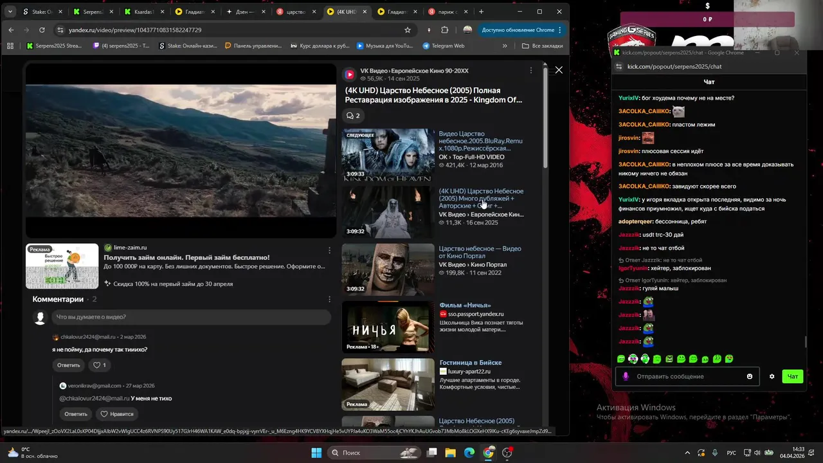Screen dimensions: 823x463
Task: Open File Explorer from the taskbar
Action: pos(451,453)
